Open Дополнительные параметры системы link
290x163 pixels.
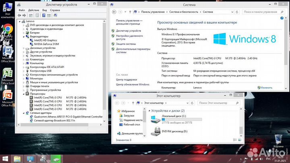pyautogui.click(x=133, y=50)
